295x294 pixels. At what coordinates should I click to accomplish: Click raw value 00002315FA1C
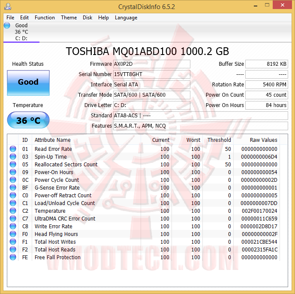(x=259, y=249)
